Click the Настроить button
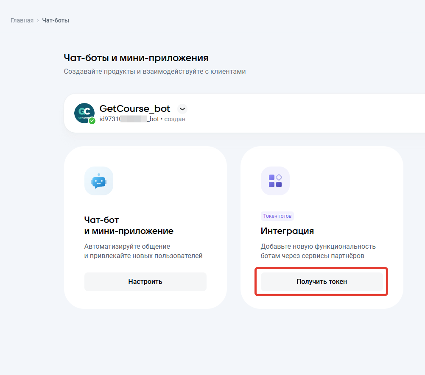Screen dimensions: 425x375 coord(145,281)
